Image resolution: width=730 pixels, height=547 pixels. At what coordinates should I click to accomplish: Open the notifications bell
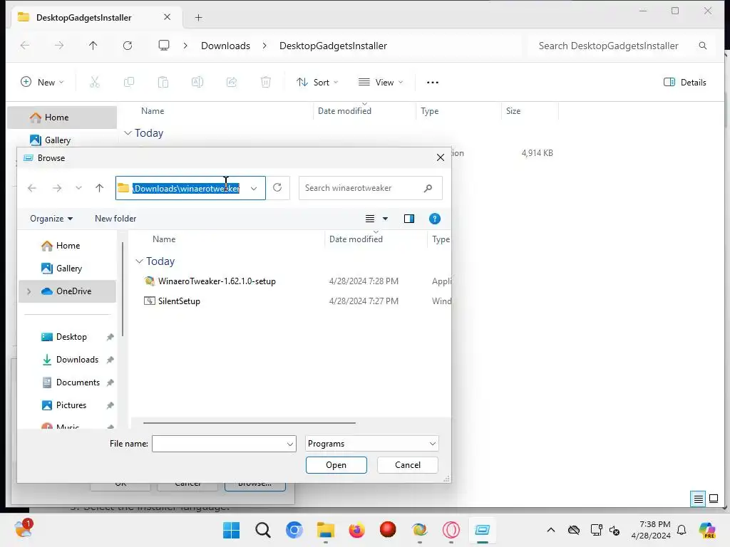[682, 530]
